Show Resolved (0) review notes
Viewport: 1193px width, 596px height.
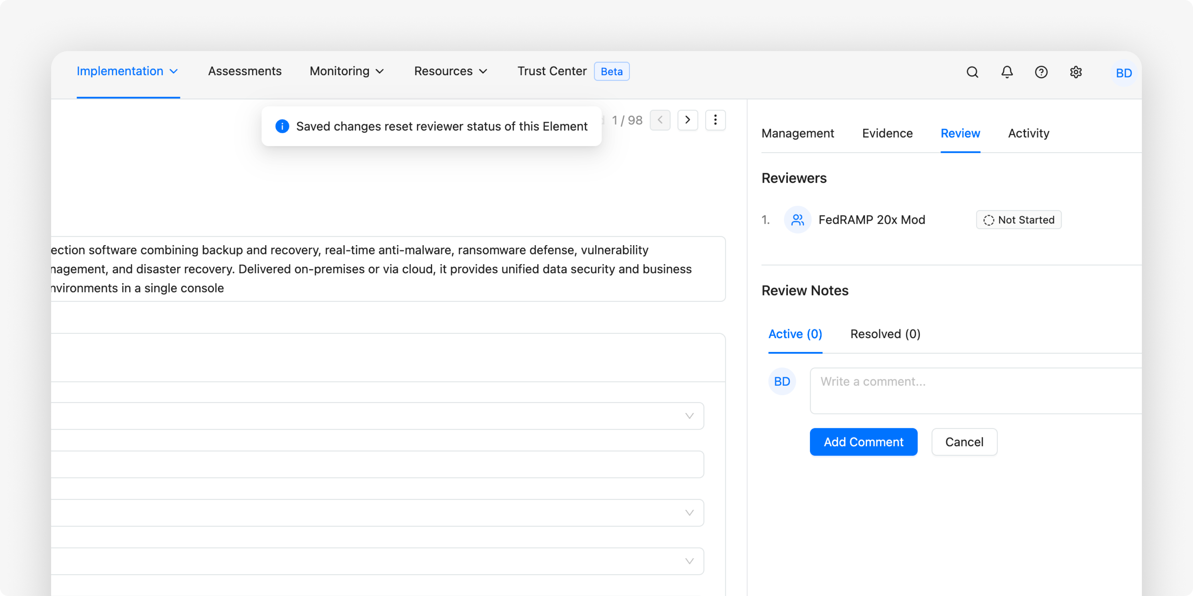point(885,334)
